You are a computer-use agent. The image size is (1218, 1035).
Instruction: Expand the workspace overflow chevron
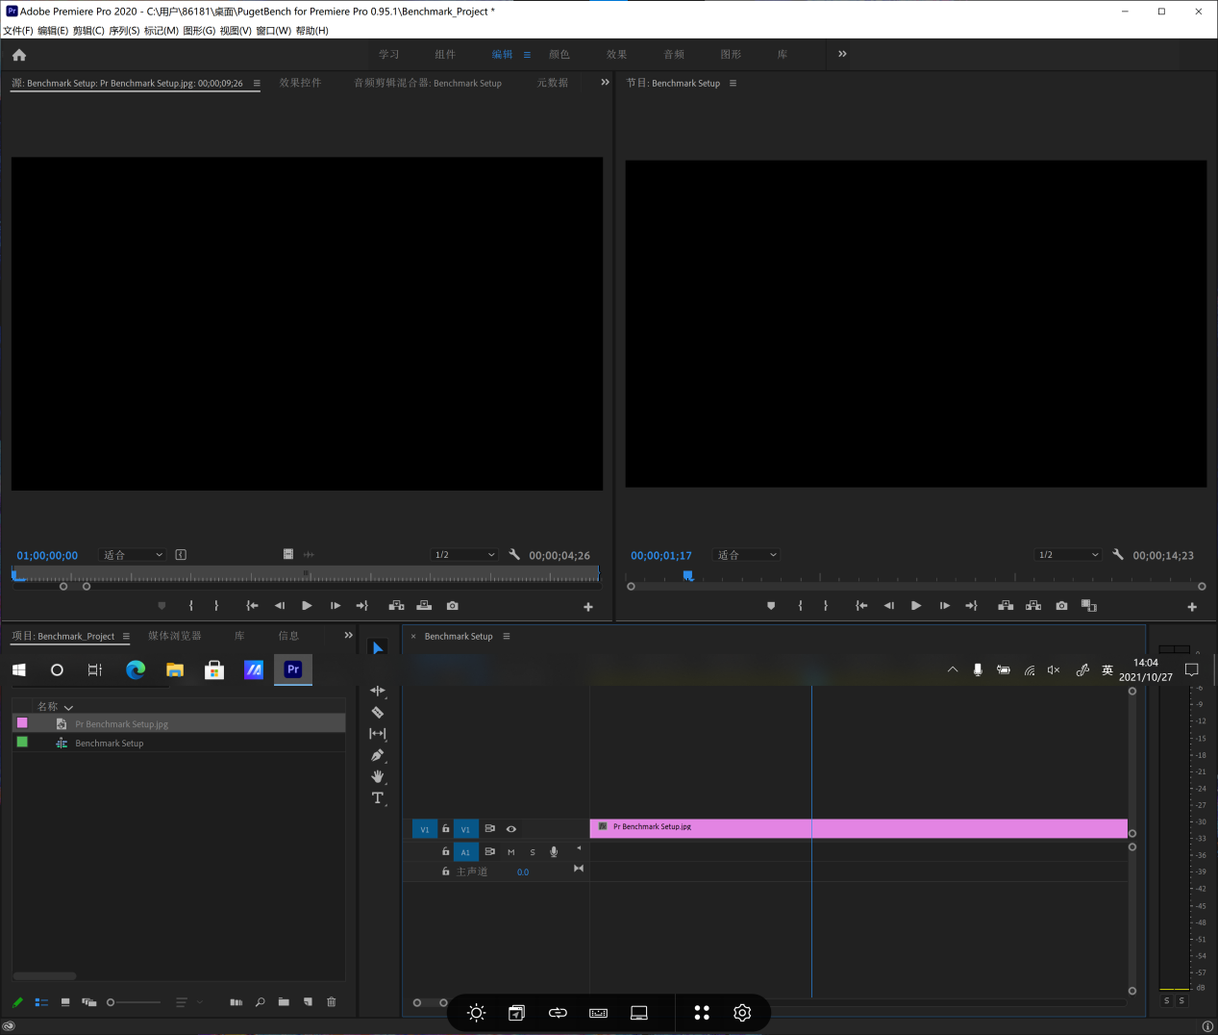[x=842, y=55]
